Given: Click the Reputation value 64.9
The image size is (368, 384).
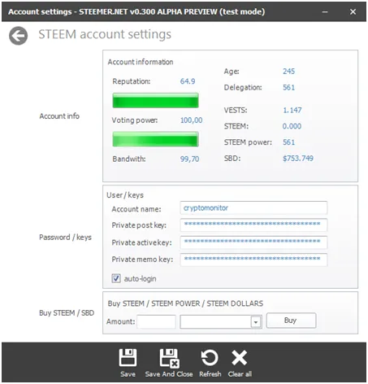Looking at the screenshot, I should click(188, 81).
